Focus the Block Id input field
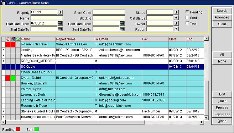Image resolution: width=234 pixels, height=133 pixels. pos(109,18)
